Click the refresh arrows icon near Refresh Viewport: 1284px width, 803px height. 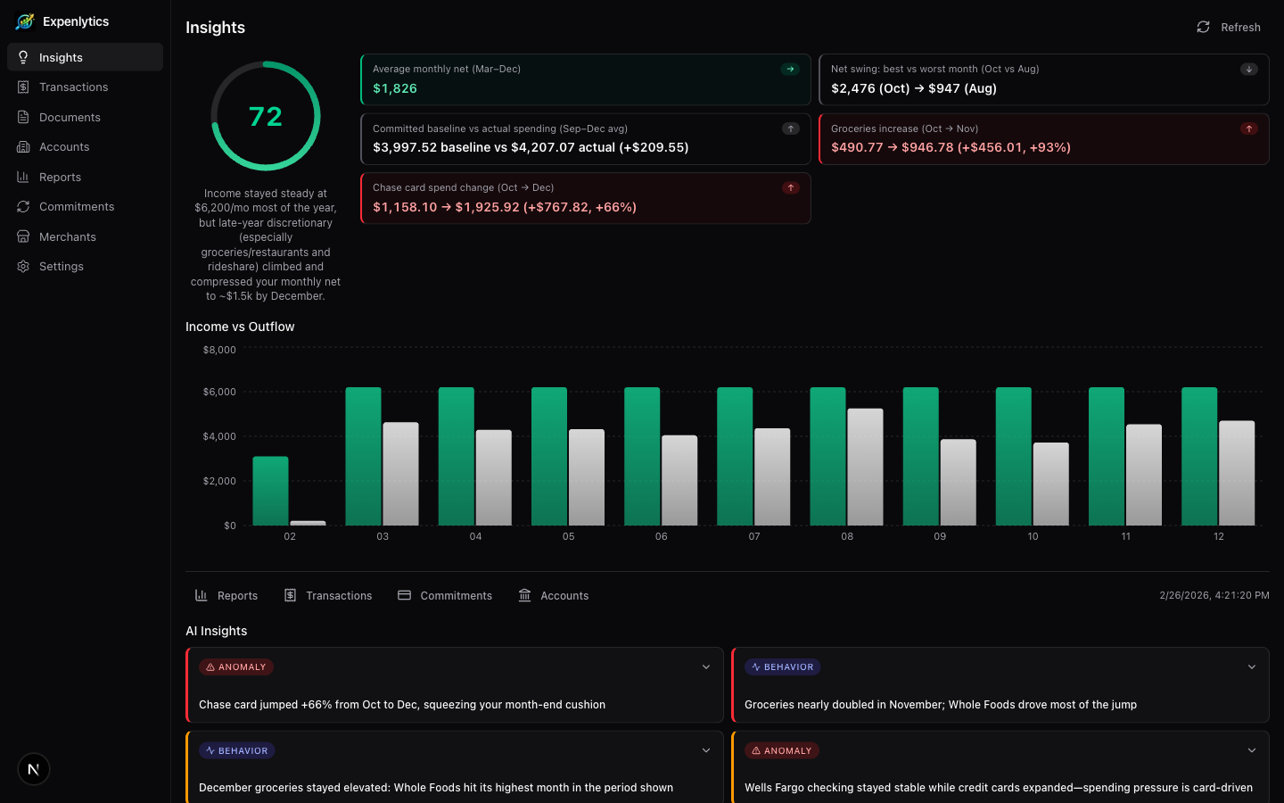1202,27
